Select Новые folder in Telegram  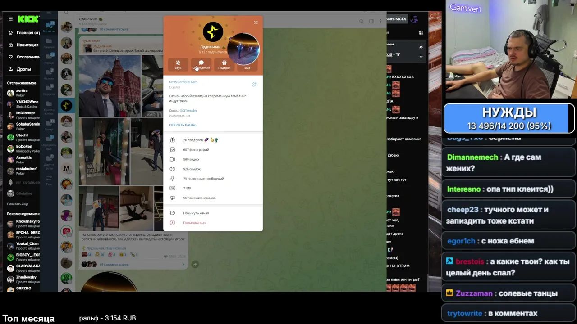point(49,58)
